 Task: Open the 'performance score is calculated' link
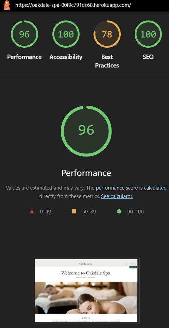point(131,188)
